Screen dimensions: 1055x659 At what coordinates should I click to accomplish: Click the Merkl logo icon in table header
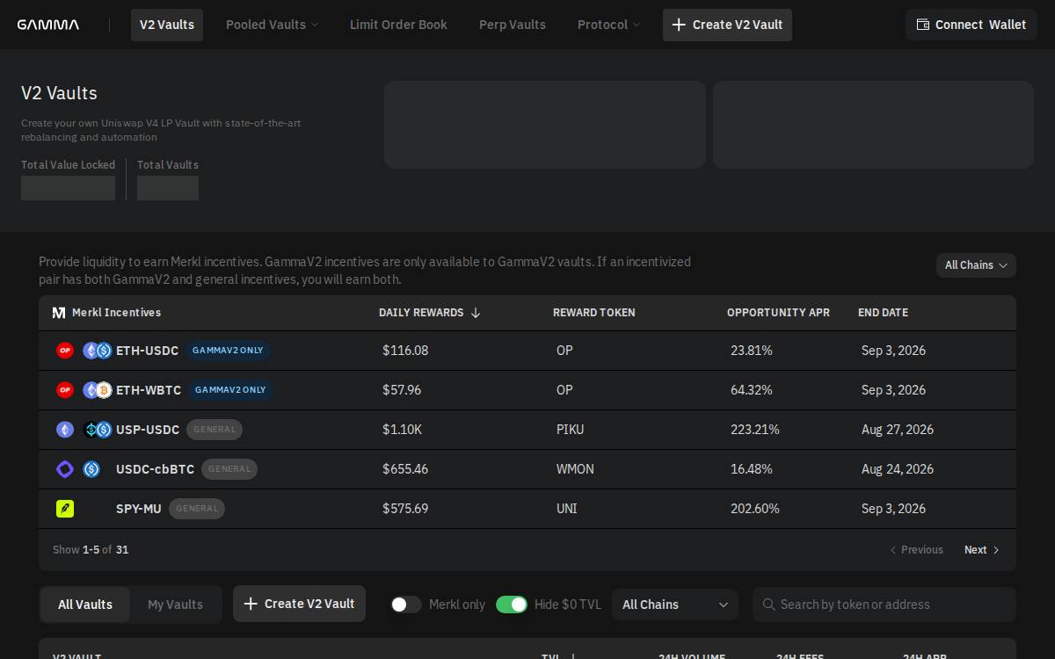[59, 313]
